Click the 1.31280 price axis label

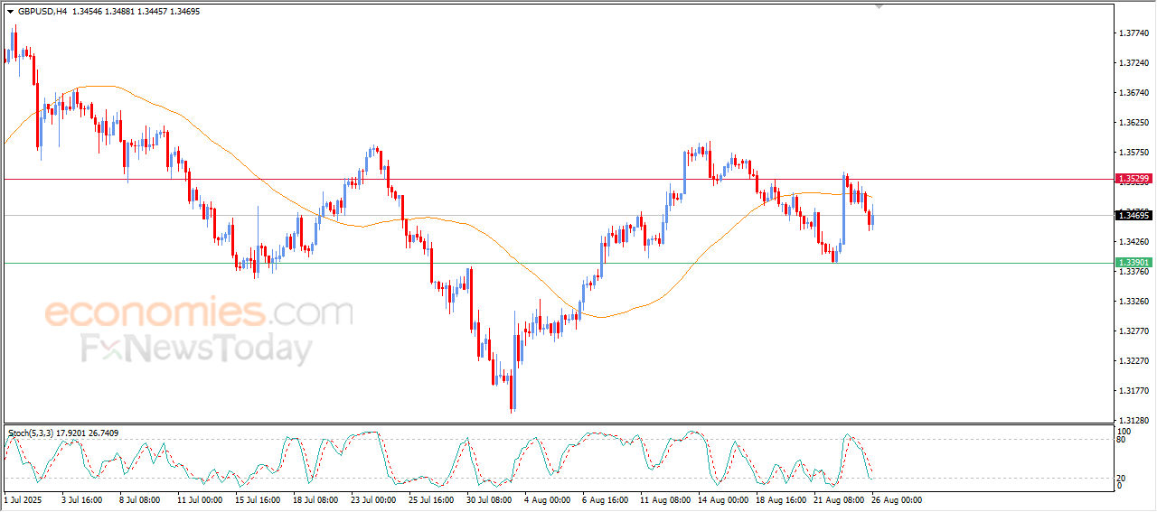pos(1133,421)
